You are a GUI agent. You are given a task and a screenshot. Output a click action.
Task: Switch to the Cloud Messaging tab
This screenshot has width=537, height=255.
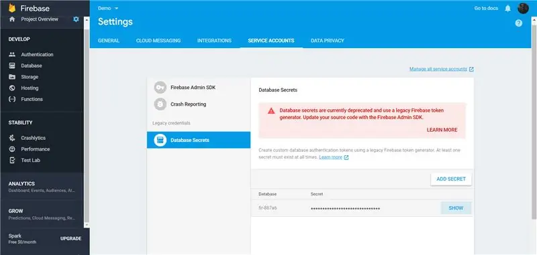[158, 41]
